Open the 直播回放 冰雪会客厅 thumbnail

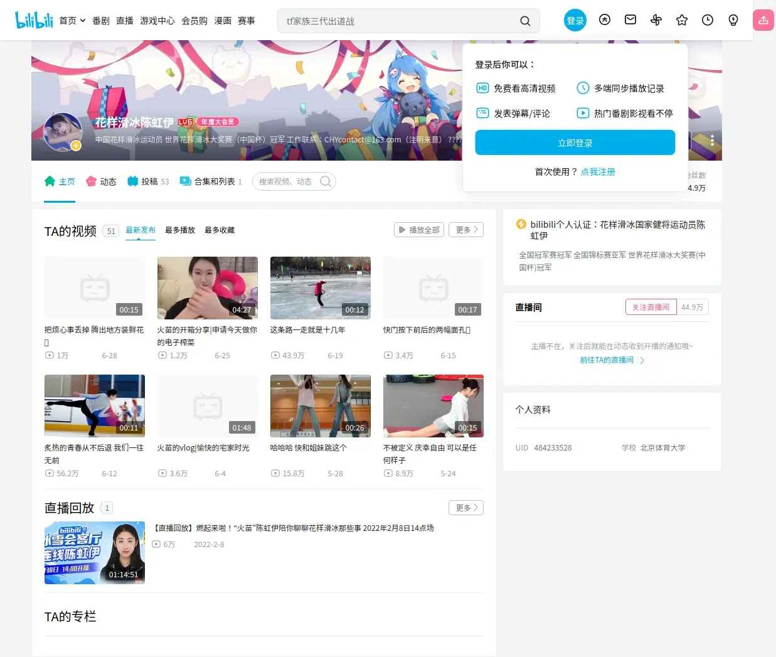coord(95,553)
